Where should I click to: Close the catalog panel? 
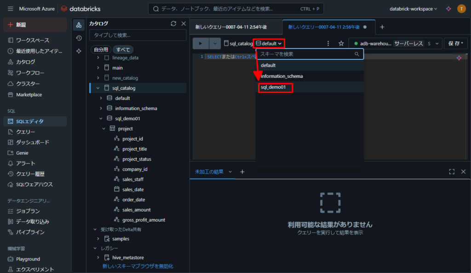pos(184,23)
